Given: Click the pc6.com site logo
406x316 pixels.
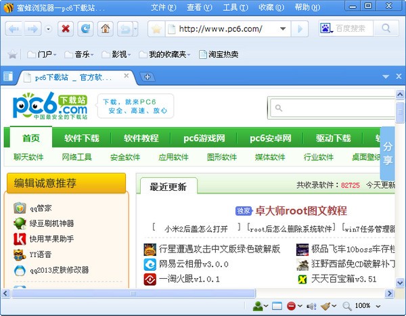Looking at the screenshot, I should pyautogui.click(x=50, y=106).
